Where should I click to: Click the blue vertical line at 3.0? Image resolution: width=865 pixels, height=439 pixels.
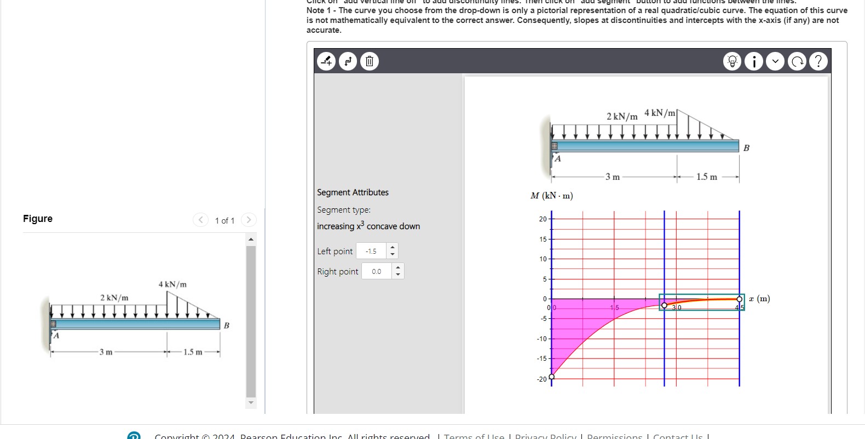pyautogui.click(x=664, y=251)
